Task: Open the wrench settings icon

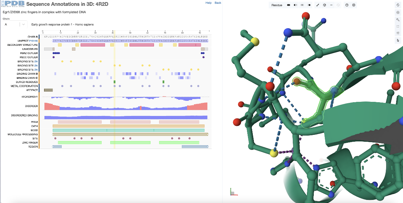Action: coord(398,20)
